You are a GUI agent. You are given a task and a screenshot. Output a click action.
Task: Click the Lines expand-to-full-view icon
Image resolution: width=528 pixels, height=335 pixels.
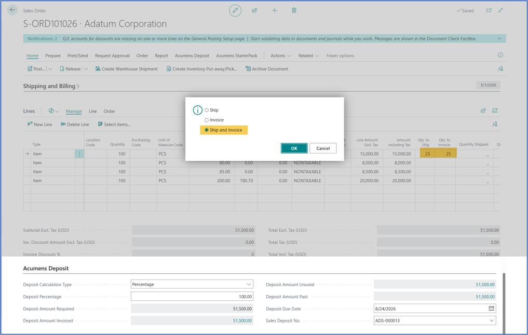point(495,110)
